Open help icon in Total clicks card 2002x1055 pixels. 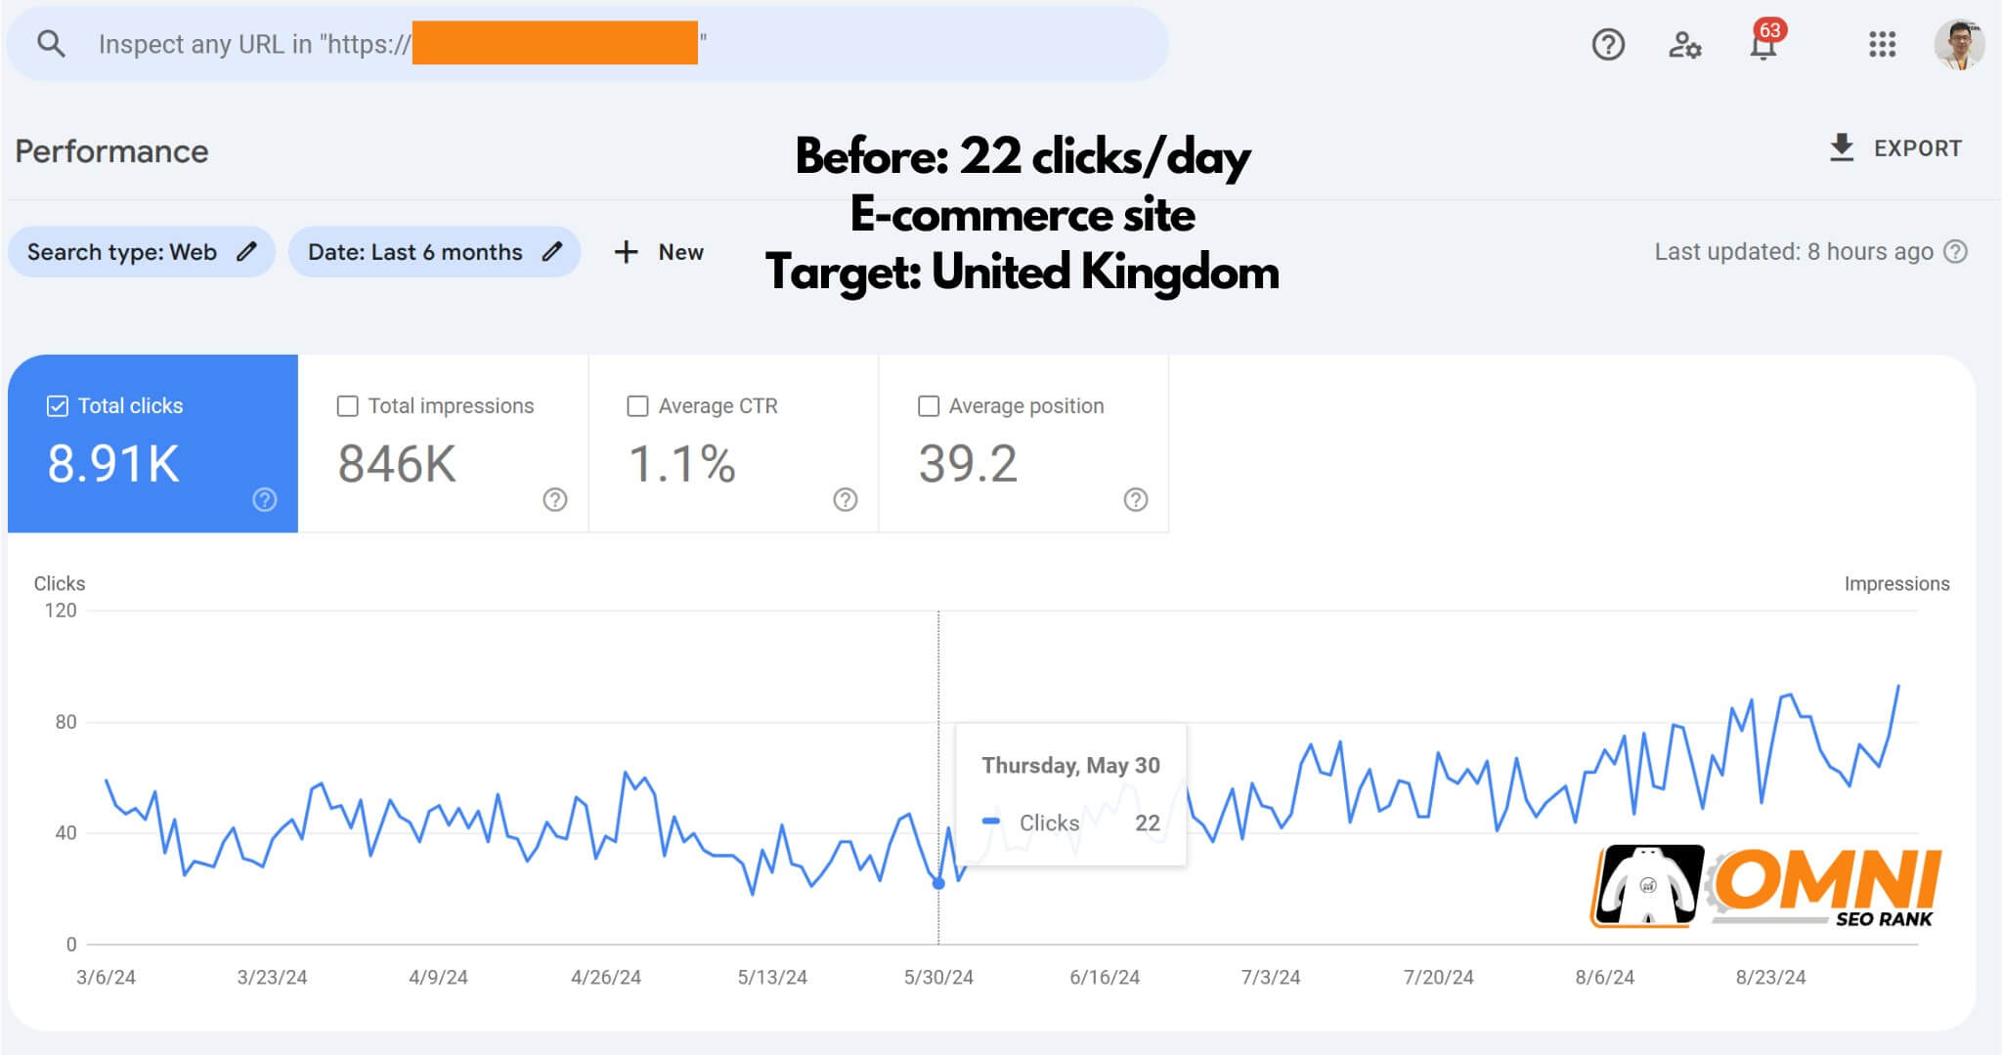[x=265, y=499]
